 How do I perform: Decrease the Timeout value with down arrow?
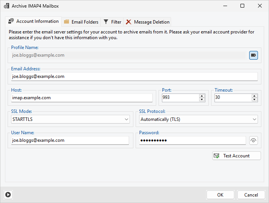tap(255, 100)
